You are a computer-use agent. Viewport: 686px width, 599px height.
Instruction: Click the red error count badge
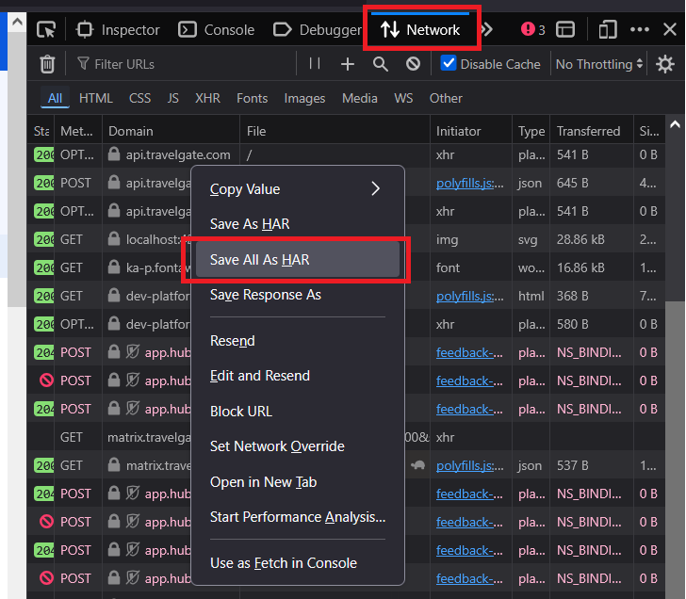pos(532,30)
